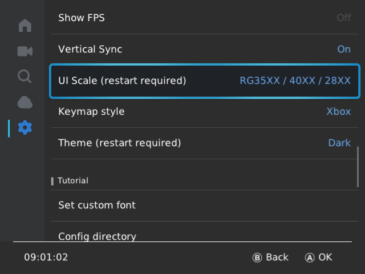Screen dimensions: 365x274
Task: Click the OK label in footer
Action: pos(325,257)
